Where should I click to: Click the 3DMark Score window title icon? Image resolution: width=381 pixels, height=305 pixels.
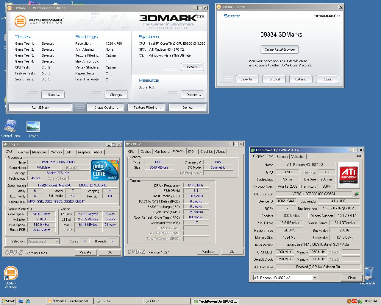[x=219, y=7]
